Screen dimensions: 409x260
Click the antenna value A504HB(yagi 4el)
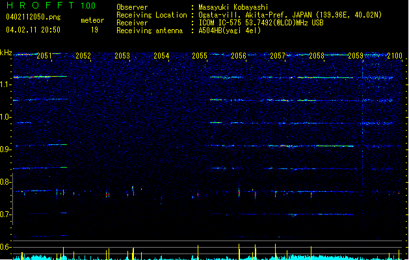pos(230,31)
